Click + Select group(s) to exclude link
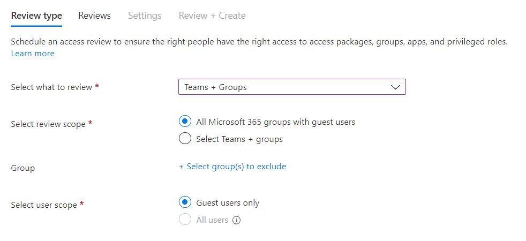This screenshot has height=241, width=526. pos(232,166)
